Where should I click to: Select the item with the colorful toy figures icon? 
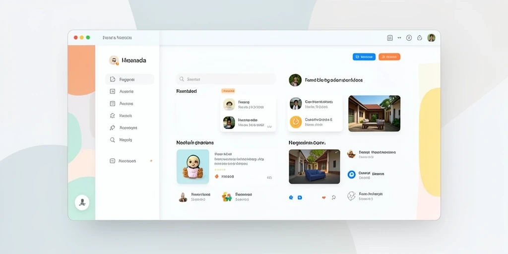tap(237, 197)
